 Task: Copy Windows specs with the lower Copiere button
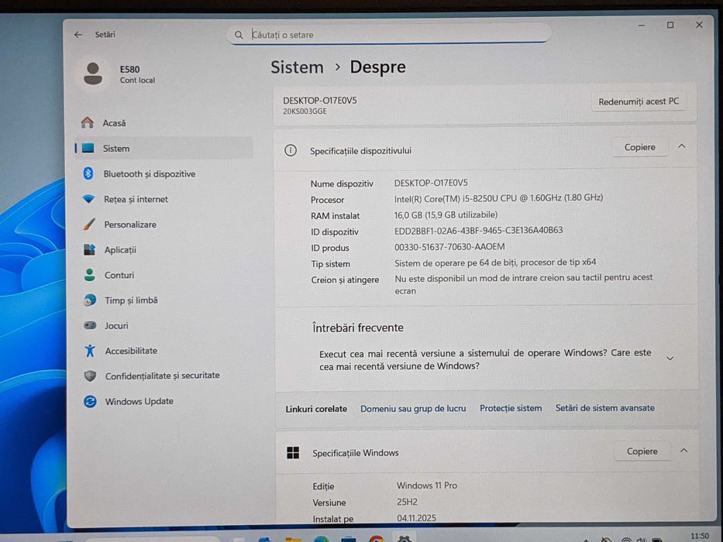pyautogui.click(x=642, y=451)
